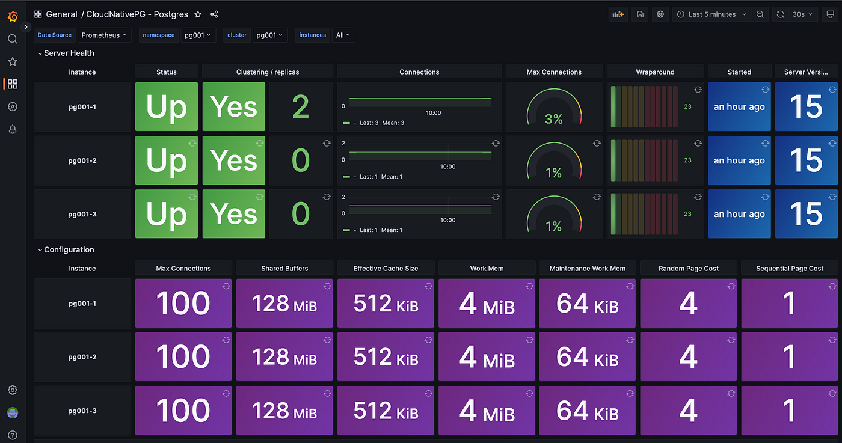Viewport: 842px width, 443px height.
Task: Open the Grafana home logo
Action: 13,16
